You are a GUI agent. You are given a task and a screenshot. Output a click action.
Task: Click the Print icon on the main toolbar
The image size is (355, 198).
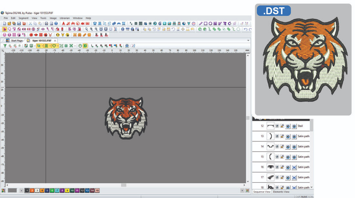click(x=46, y=23)
